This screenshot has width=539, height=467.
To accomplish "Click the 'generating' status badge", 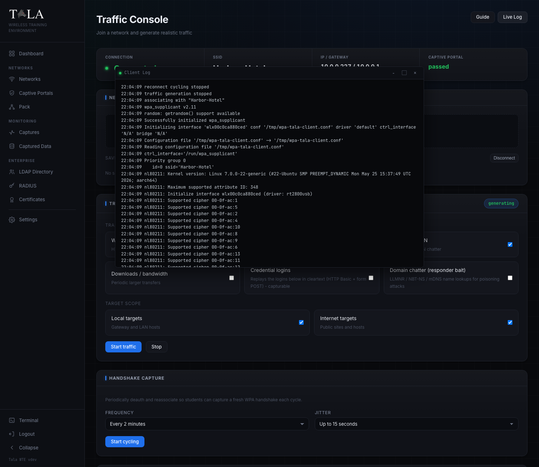I will 501,203.
